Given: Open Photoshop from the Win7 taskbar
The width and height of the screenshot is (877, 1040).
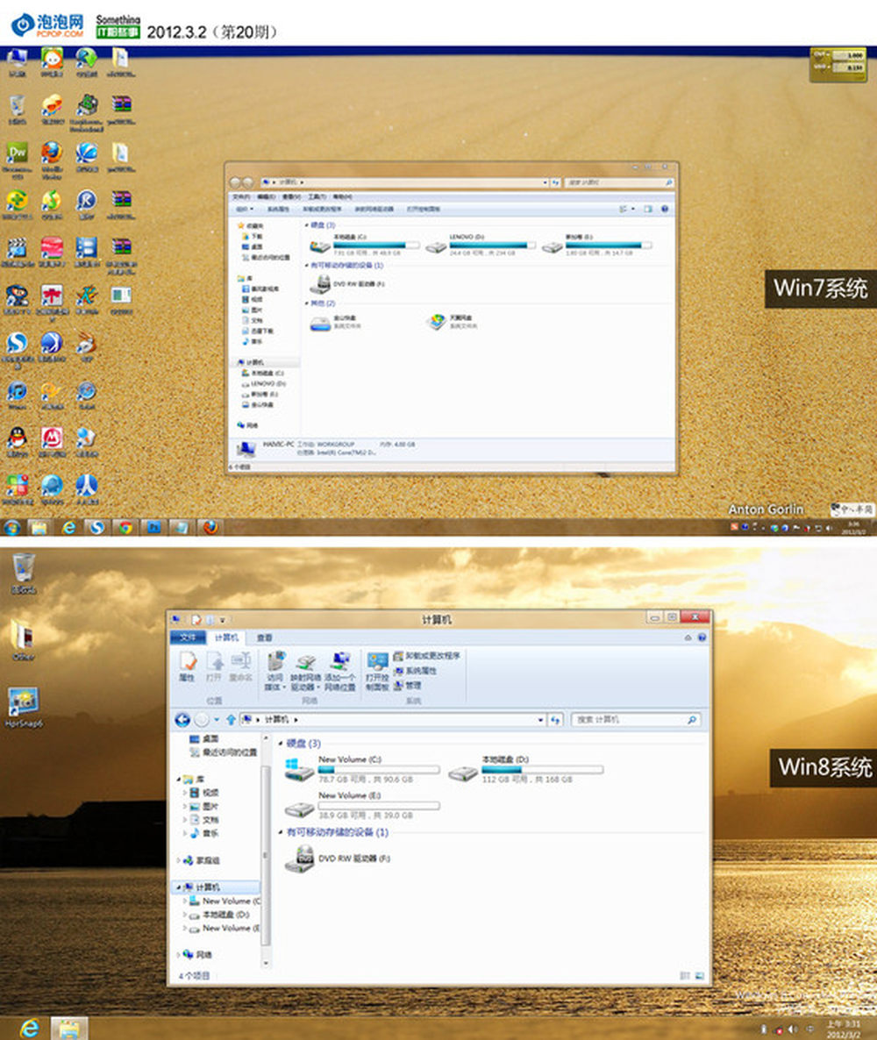Looking at the screenshot, I should (153, 527).
